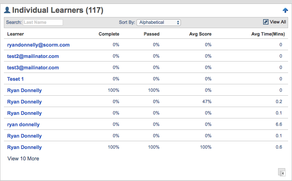292x181 pixels.
Task: Open Ryan Donnelly with 47% avg score
Action: point(24,102)
